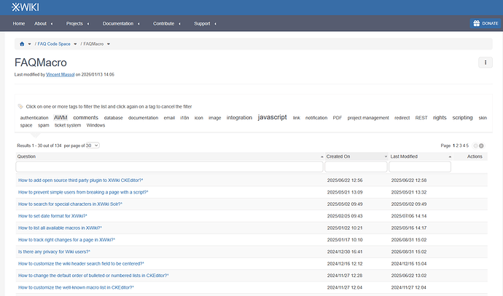Open Vincent Massol author link
This screenshot has width=503, height=296.
click(x=60, y=75)
